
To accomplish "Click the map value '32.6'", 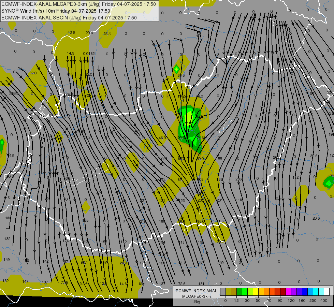I will pos(314,156).
